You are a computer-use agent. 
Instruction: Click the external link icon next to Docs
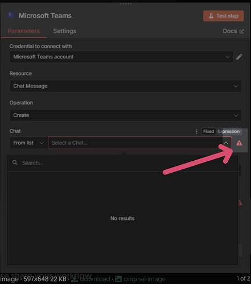tap(241, 31)
